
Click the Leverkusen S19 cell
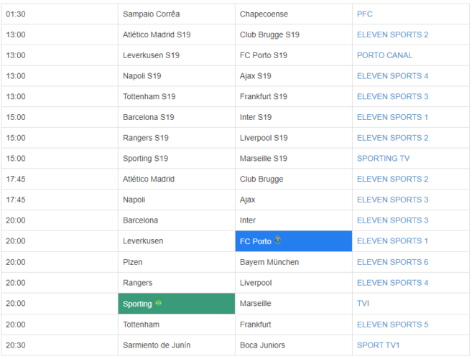[x=177, y=55]
